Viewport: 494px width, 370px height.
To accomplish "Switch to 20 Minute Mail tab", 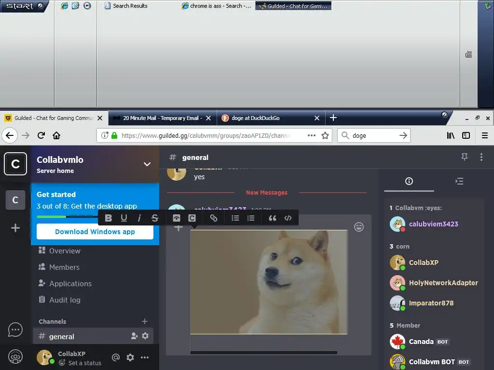I will click(163, 118).
